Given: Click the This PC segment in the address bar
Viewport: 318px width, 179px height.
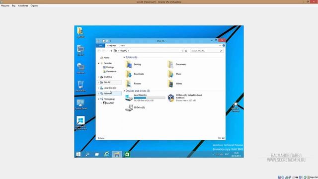Looking at the screenshot, I should click(x=124, y=51).
